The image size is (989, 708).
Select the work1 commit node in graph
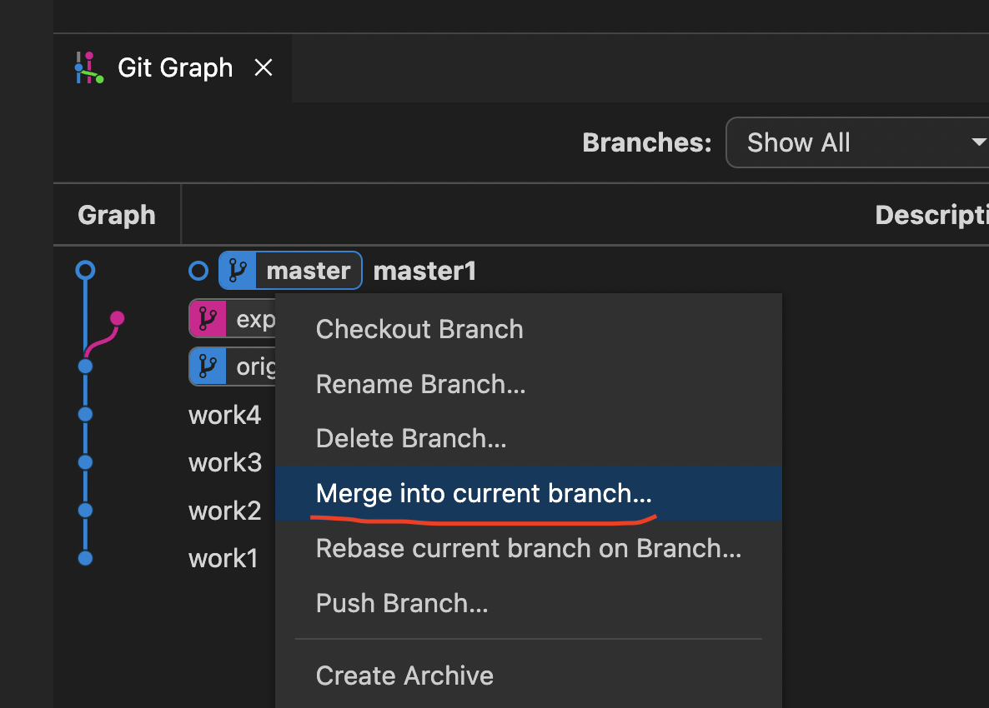[x=85, y=558]
